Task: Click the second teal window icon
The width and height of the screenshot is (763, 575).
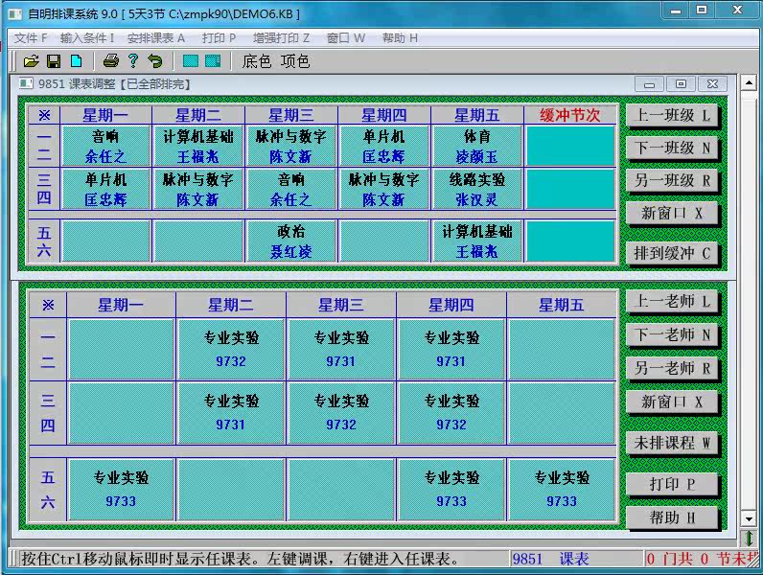Action: [x=213, y=60]
